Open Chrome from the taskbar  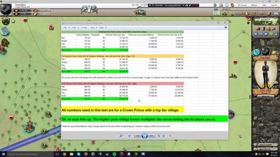pos(64,154)
